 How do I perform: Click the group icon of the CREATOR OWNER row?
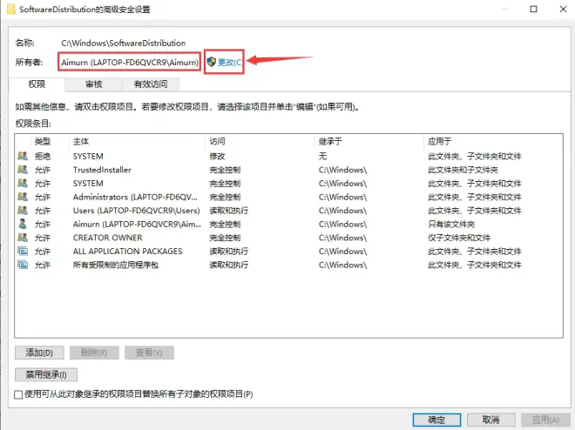coord(23,238)
